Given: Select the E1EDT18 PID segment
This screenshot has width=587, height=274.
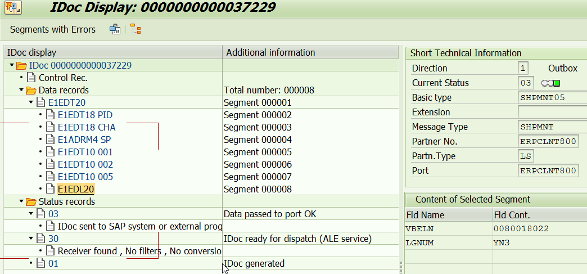Looking at the screenshot, I should (x=85, y=115).
